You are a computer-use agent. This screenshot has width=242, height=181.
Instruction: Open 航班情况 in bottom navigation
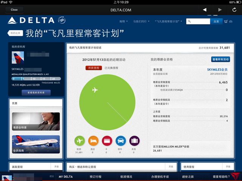tap(126, 177)
